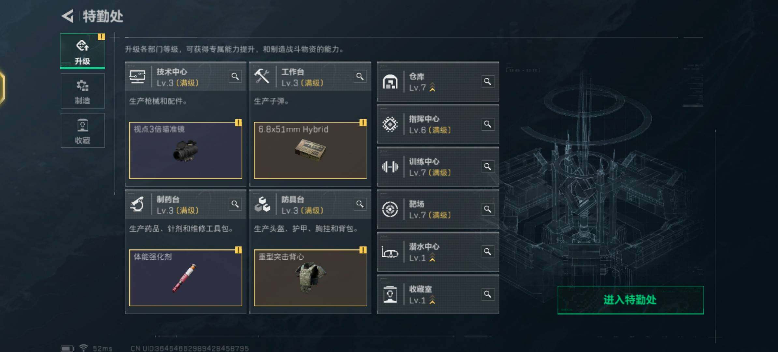Image resolution: width=778 pixels, height=352 pixels.
Task: Open magnifier details for 制药台
Action: 235,204
